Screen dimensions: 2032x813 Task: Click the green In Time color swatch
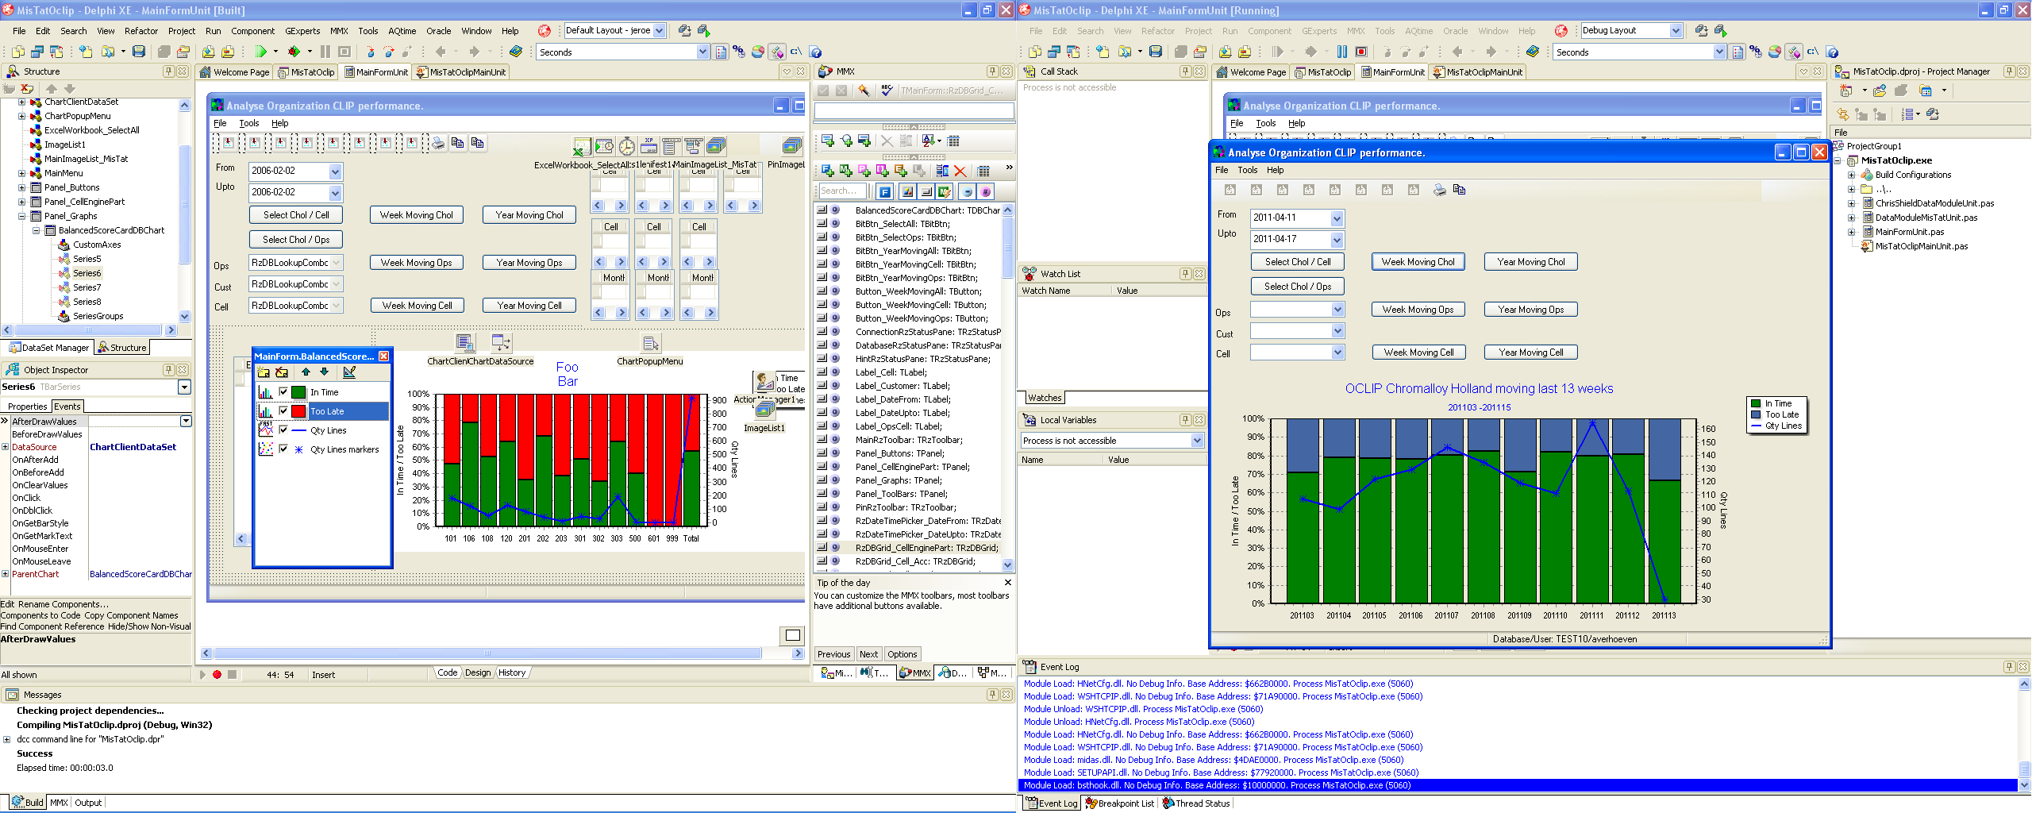coord(298,392)
